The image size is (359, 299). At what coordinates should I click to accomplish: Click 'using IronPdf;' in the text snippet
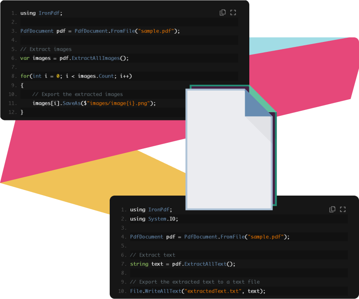tap(151, 210)
